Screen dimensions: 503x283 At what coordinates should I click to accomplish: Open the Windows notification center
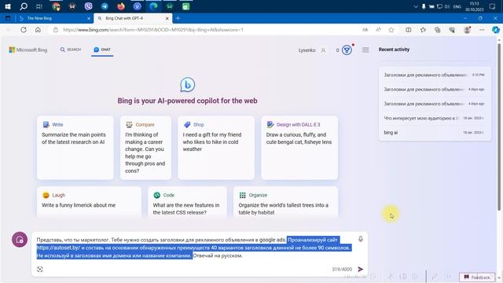click(x=493, y=6)
